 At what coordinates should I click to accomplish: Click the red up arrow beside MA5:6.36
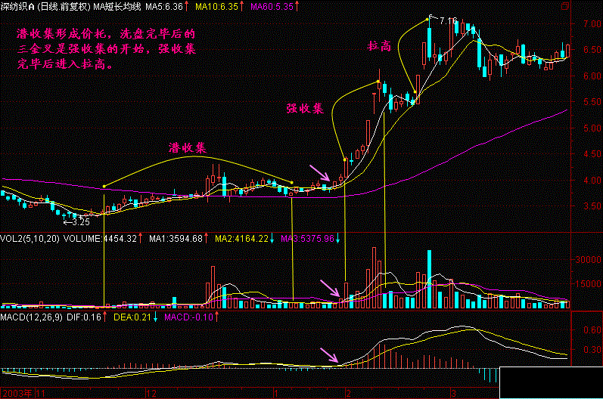tap(187, 6)
